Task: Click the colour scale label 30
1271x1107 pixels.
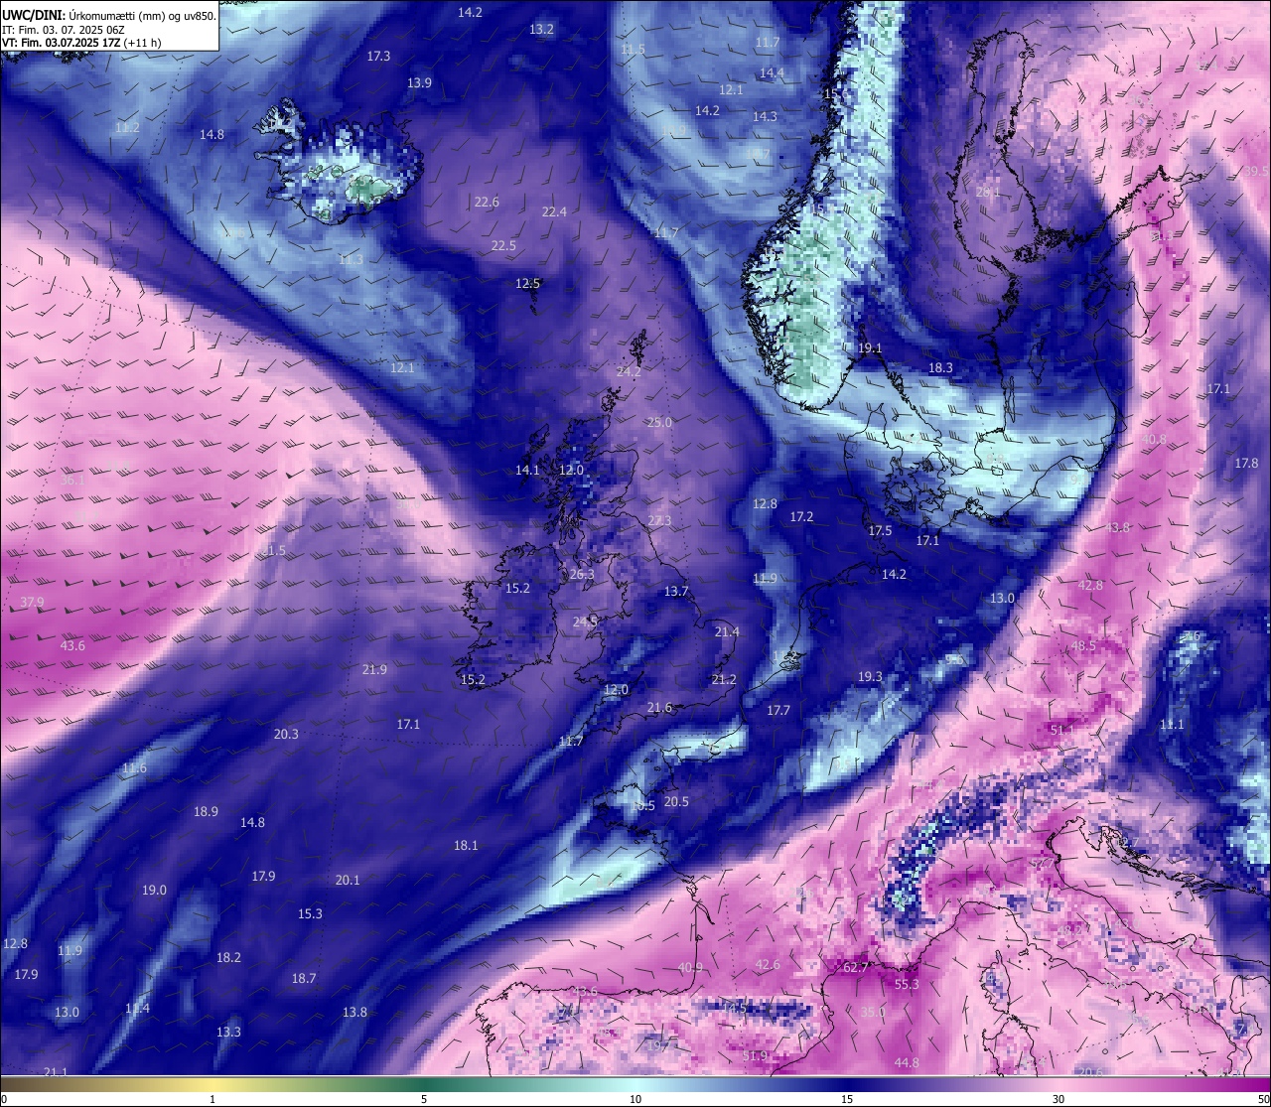Action: (x=1059, y=1100)
